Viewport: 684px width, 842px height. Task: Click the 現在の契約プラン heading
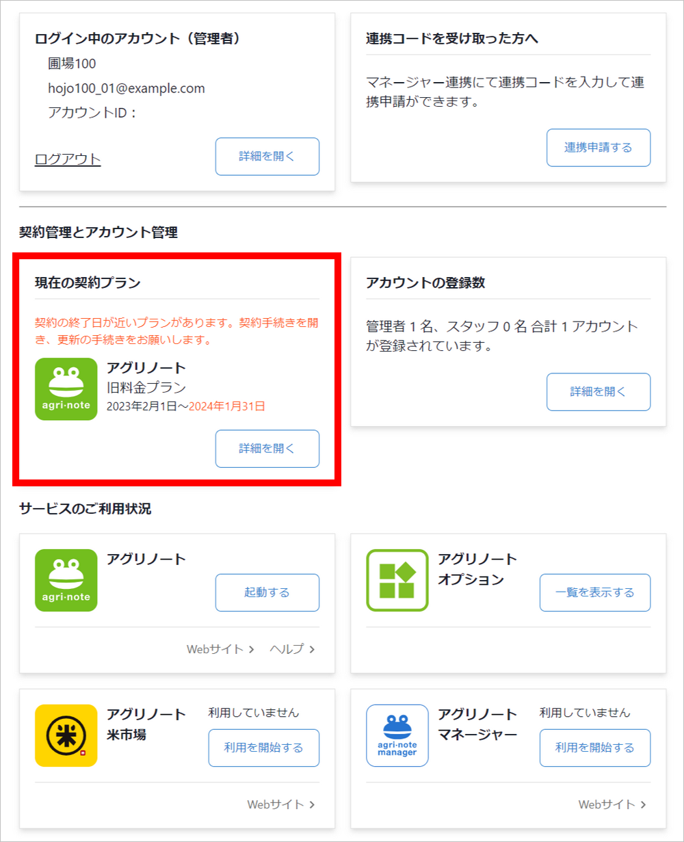[88, 282]
